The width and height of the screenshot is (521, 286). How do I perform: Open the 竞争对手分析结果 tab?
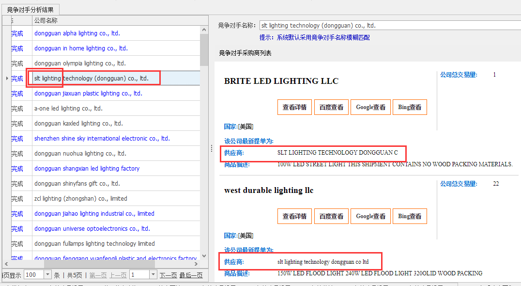(x=30, y=10)
